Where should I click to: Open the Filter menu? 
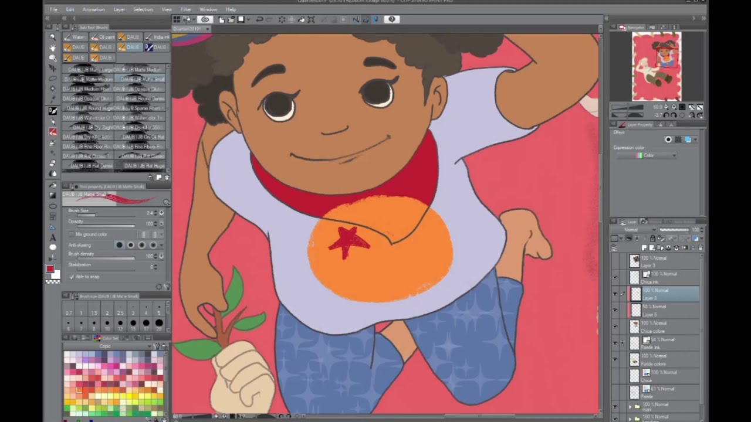(x=185, y=9)
